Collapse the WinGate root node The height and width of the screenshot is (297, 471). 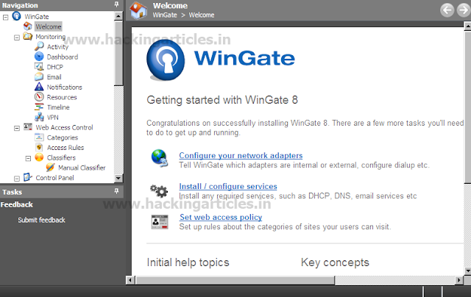pyautogui.click(x=5, y=17)
